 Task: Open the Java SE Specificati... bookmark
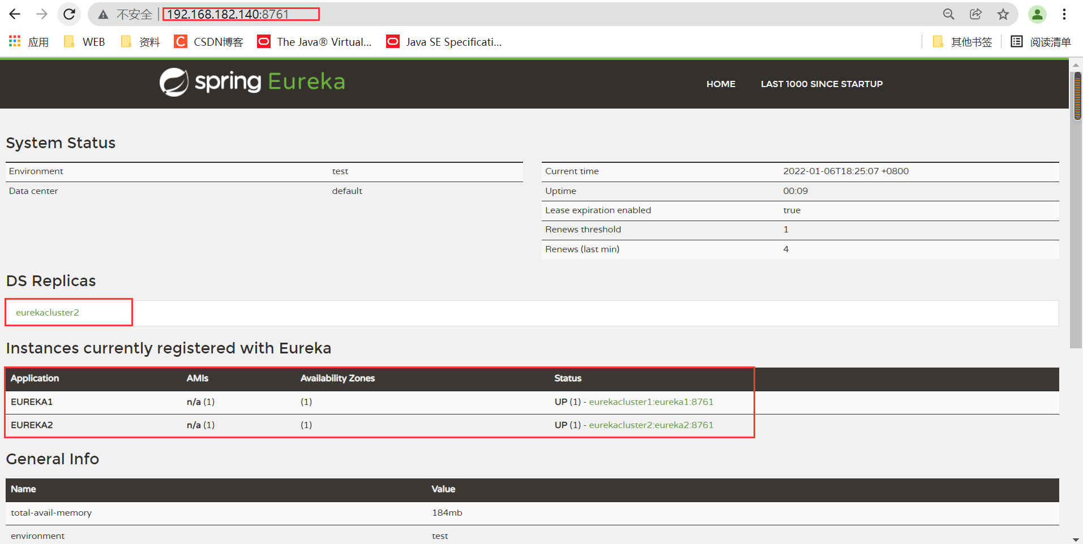(x=444, y=42)
